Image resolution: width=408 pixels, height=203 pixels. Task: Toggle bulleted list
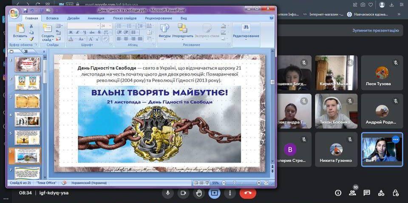120,26
